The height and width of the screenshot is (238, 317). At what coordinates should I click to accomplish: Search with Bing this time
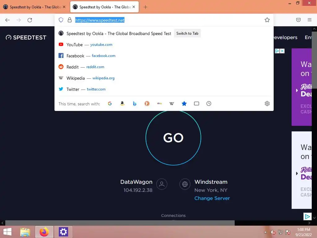coord(135,104)
